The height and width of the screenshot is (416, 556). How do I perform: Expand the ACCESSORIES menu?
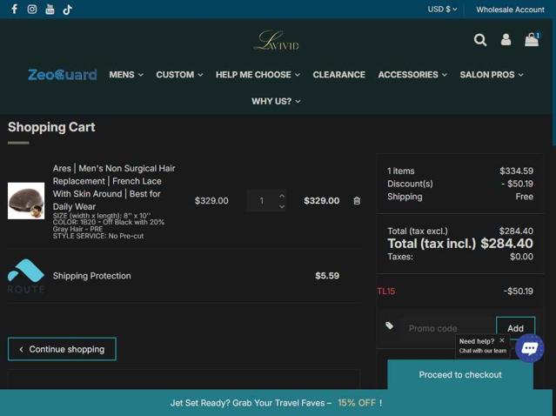click(412, 75)
